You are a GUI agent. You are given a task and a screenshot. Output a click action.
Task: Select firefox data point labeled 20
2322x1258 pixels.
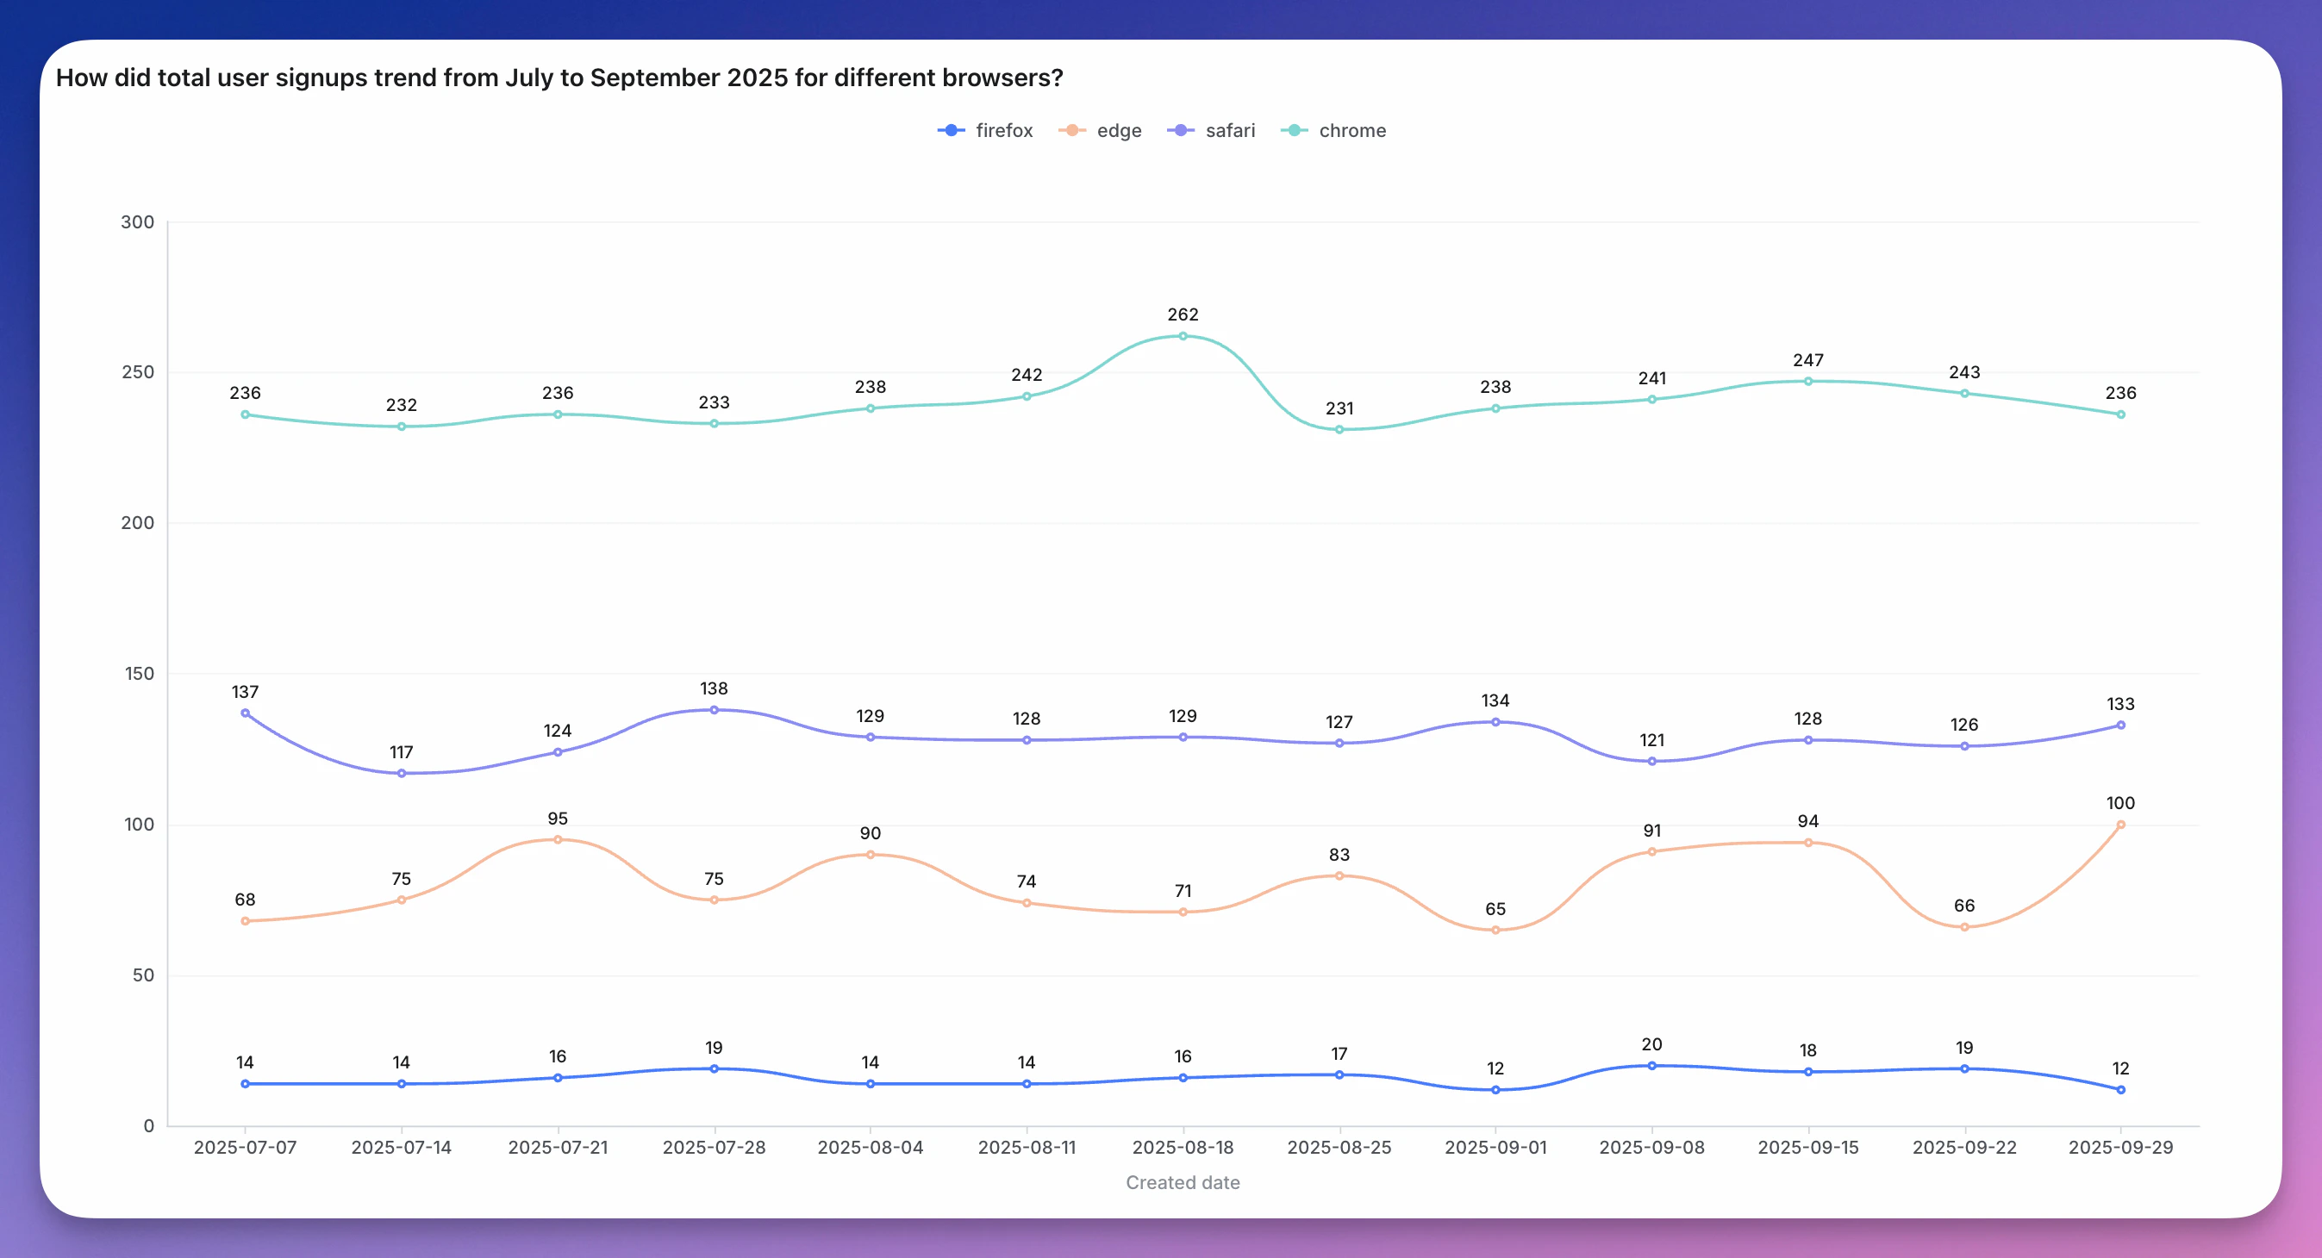click(x=1651, y=1066)
